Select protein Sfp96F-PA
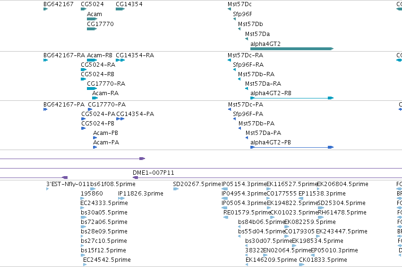This screenshot has width=402, height=267. pos(248,114)
